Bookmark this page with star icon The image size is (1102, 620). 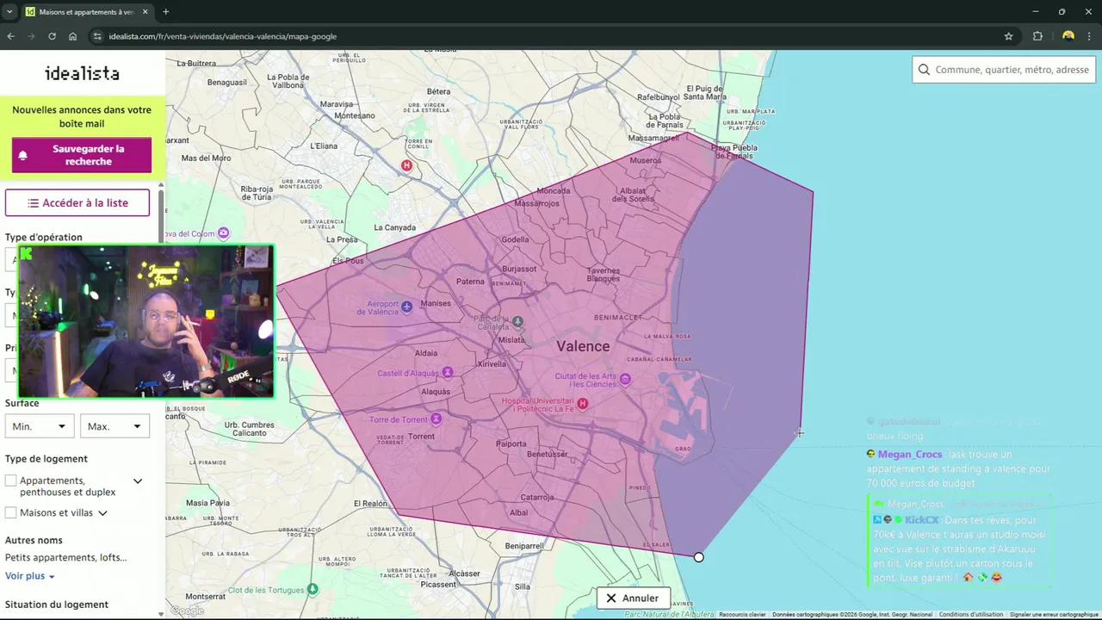click(1008, 36)
